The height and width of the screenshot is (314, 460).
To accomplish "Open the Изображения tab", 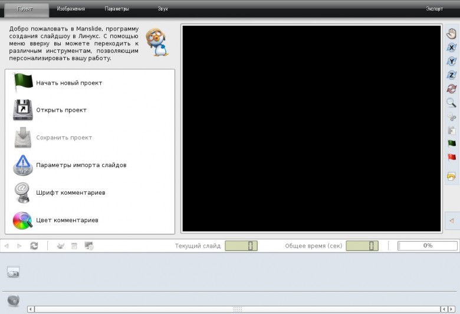I will click(71, 9).
